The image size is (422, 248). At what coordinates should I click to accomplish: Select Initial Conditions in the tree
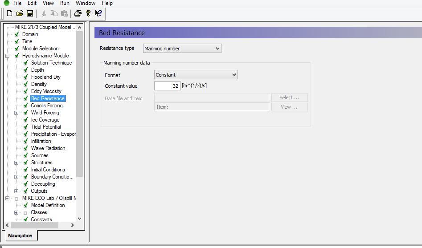coord(48,170)
